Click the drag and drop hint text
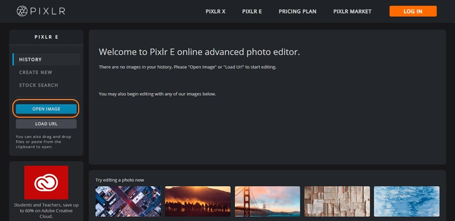 [43, 141]
